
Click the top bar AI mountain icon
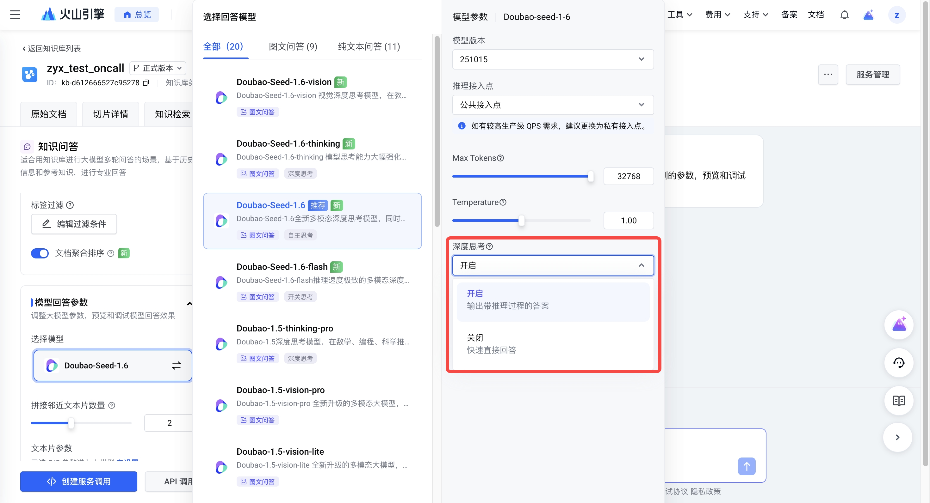click(868, 15)
